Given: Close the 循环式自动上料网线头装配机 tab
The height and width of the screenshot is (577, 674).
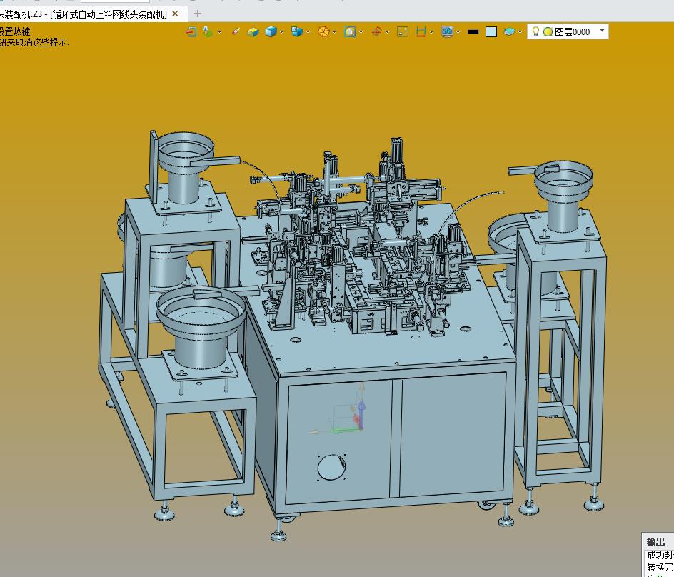Looking at the screenshot, I should tap(175, 14).
